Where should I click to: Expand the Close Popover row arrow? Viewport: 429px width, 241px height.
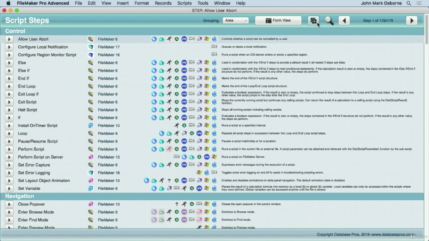9,204
